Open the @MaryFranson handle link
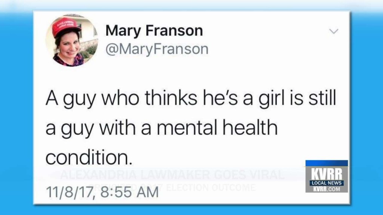Image resolution: width=383 pixels, height=215 pixels. [157, 49]
